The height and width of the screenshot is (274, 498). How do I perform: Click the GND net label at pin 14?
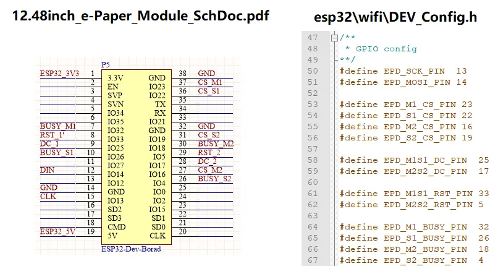(x=49, y=187)
